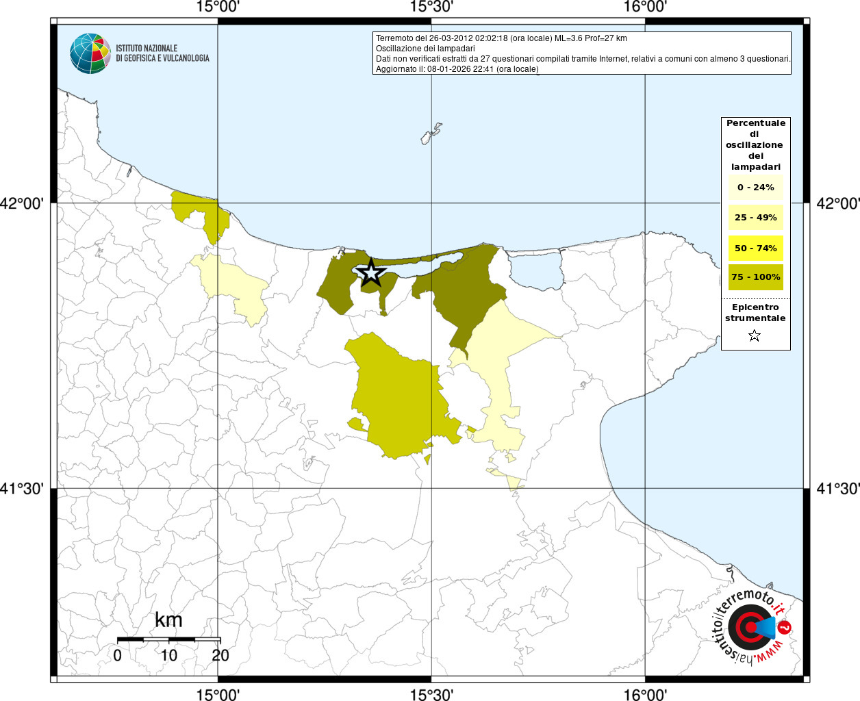Click the 'Istituto Nazionale di Geofisica e Vulcanologia' text

(162, 53)
